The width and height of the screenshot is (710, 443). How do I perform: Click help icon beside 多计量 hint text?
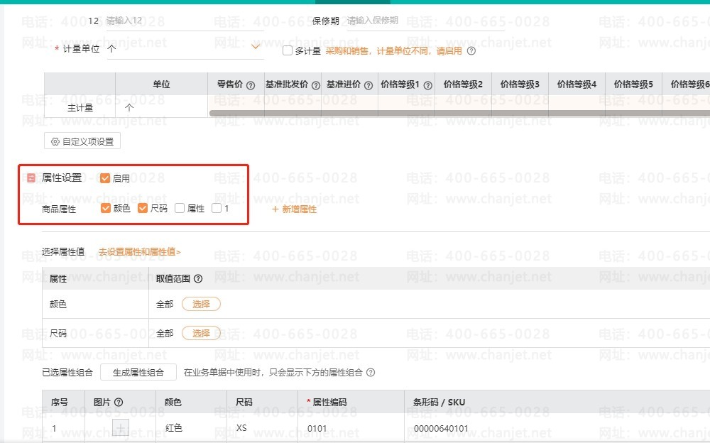pyautogui.click(x=471, y=50)
